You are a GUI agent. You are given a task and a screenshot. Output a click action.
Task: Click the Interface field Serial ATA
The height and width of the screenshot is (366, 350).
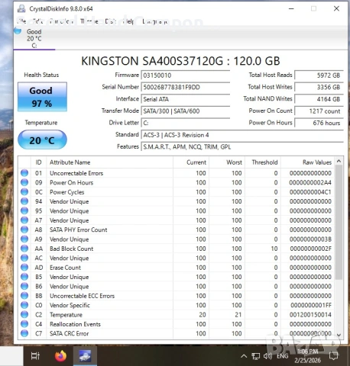186,99
